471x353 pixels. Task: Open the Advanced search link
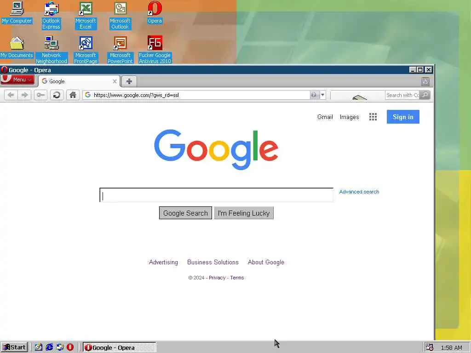pos(359,192)
